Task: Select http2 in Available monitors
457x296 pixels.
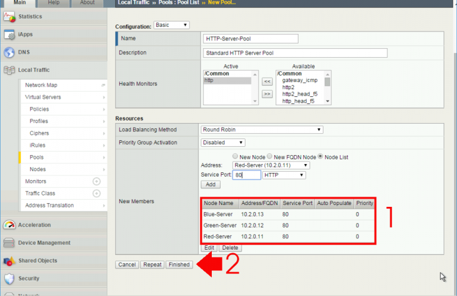Action: pos(288,87)
